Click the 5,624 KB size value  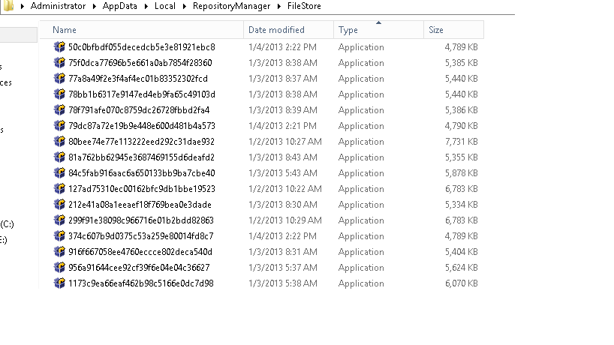point(462,268)
